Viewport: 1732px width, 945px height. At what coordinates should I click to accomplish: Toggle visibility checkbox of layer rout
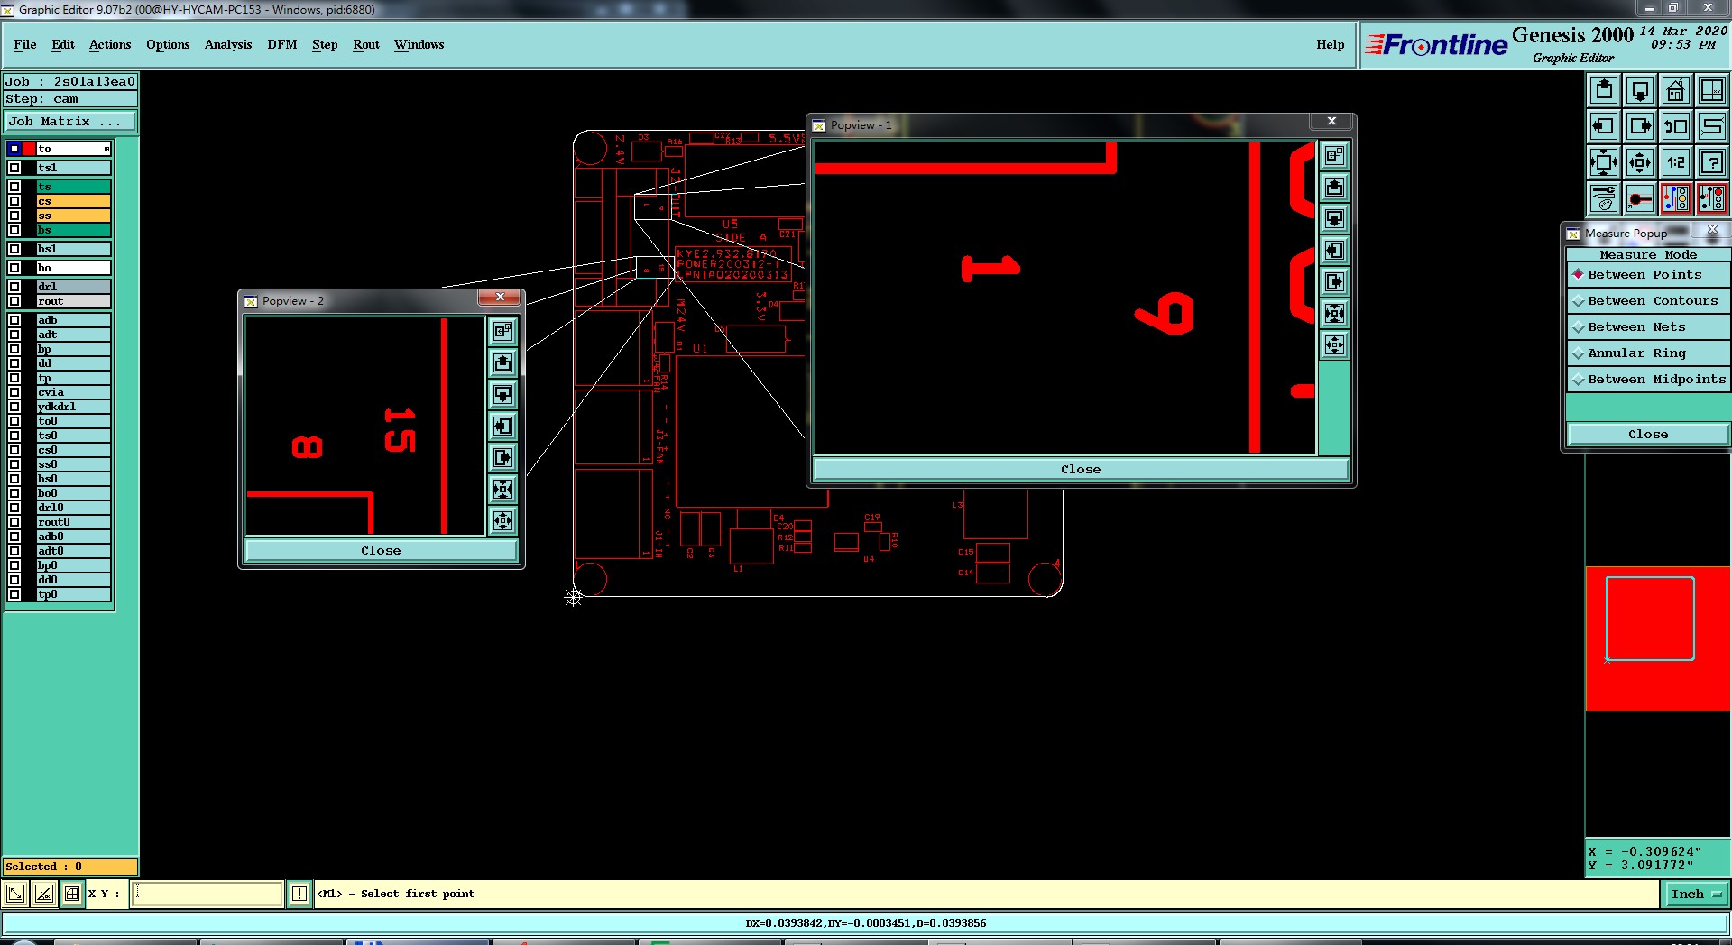[14, 301]
